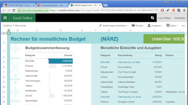Go back with browser back arrow
This screenshot has height=105, width=188.
pos(4,11)
